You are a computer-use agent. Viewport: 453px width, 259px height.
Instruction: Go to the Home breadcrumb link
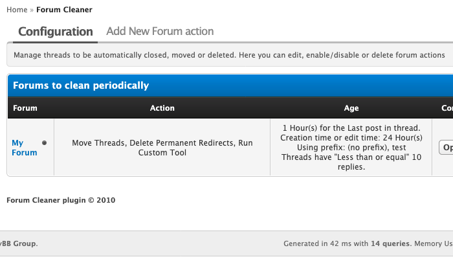(17, 10)
